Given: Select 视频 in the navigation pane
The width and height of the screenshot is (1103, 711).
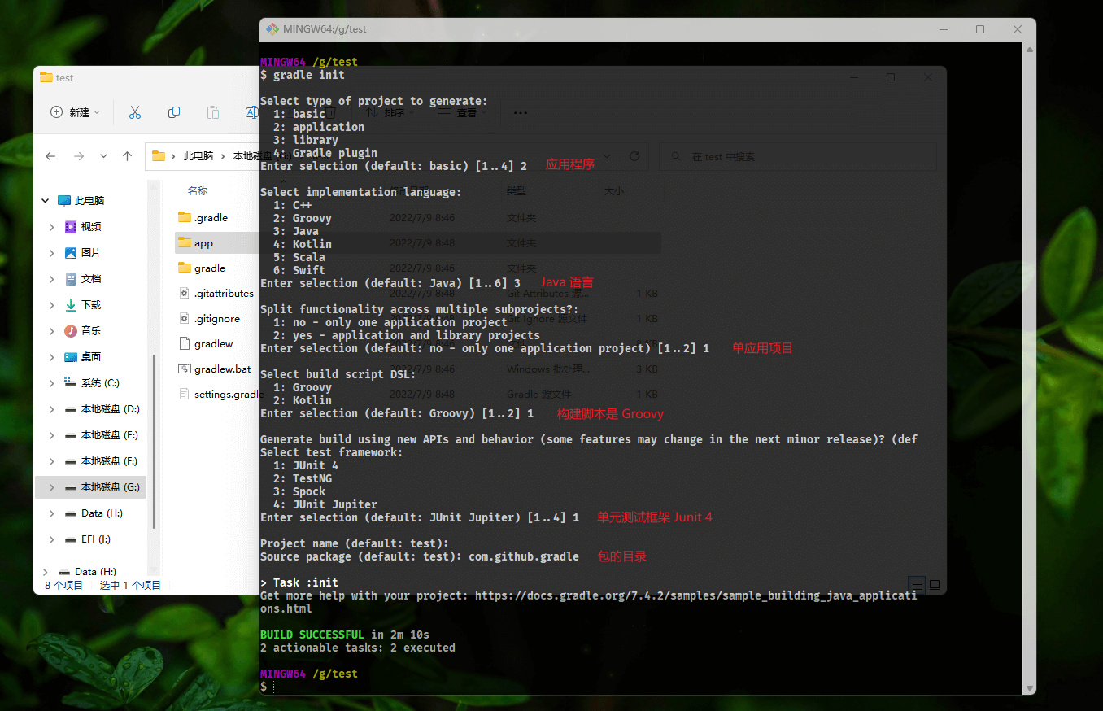Looking at the screenshot, I should click(x=91, y=227).
